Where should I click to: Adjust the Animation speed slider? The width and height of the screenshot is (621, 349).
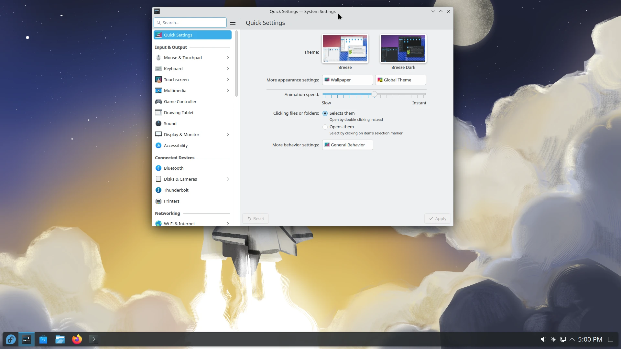coord(374,94)
